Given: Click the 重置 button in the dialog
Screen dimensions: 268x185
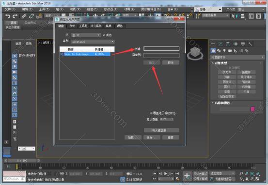Looking at the screenshot, I should pyautogui.click(x=171, y=138).
